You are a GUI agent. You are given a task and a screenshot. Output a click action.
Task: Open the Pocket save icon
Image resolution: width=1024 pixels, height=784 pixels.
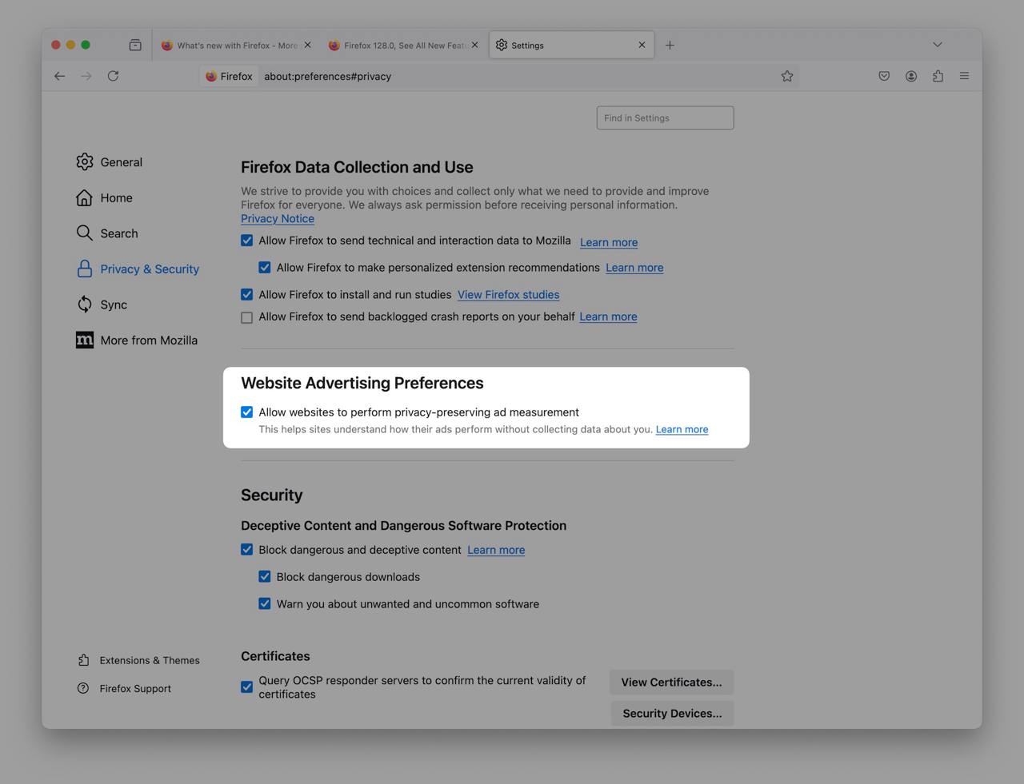pyautogui.click(x=884, y=76)
